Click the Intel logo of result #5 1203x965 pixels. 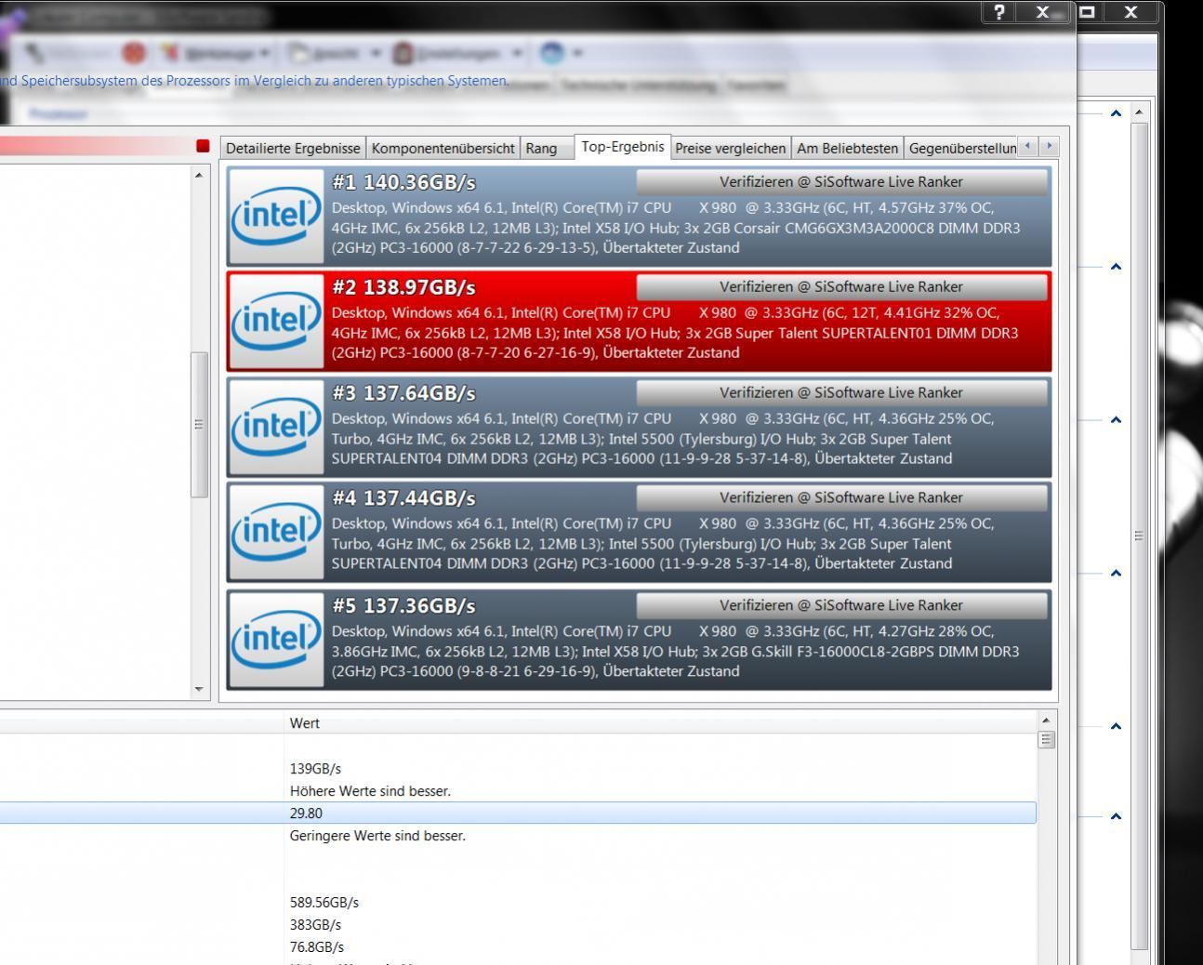[x=276, y=640]
